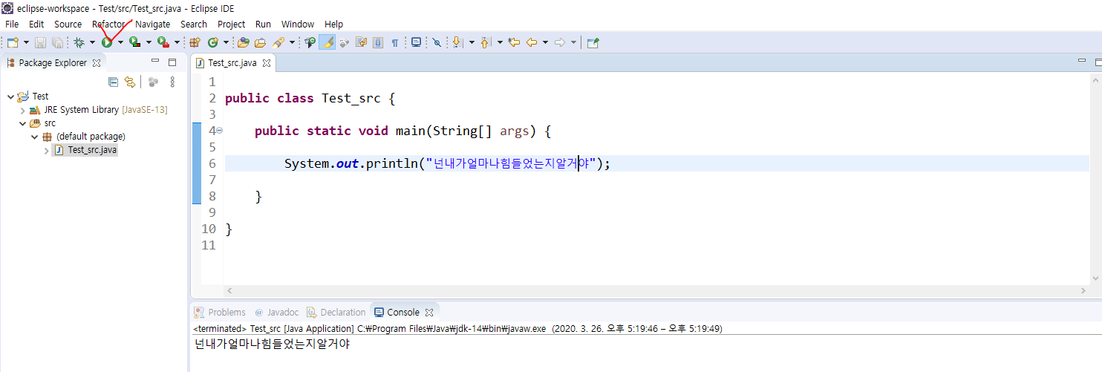Open dropdown arrow next to New icon
Image resolution: width=1102 pixels, height=372 pixels.
pos(26,42)
